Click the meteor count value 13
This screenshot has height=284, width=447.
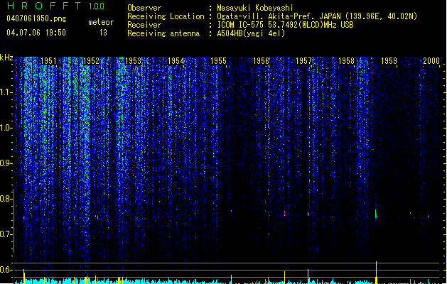tap(103, 33)
